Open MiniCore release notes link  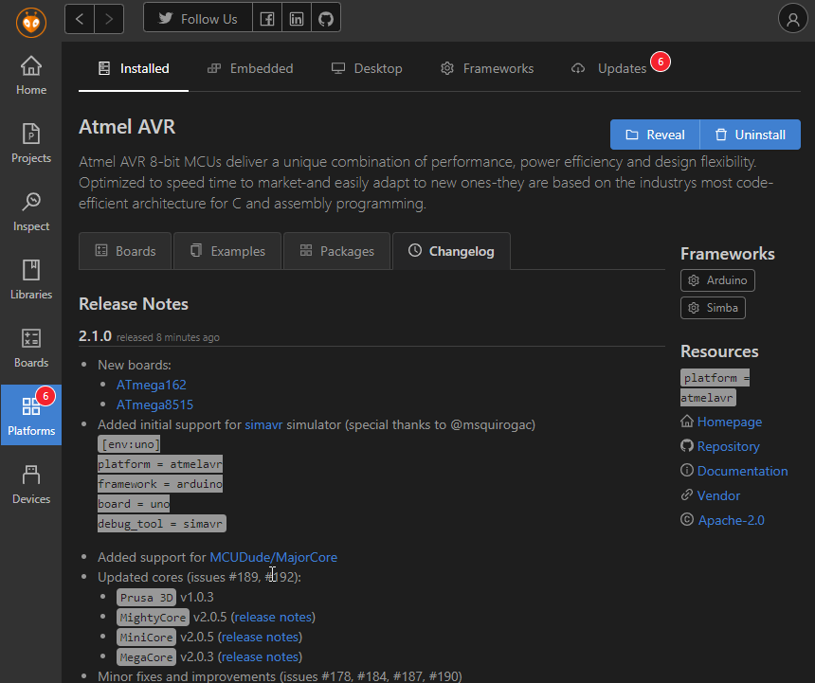[x=261, y=637]
